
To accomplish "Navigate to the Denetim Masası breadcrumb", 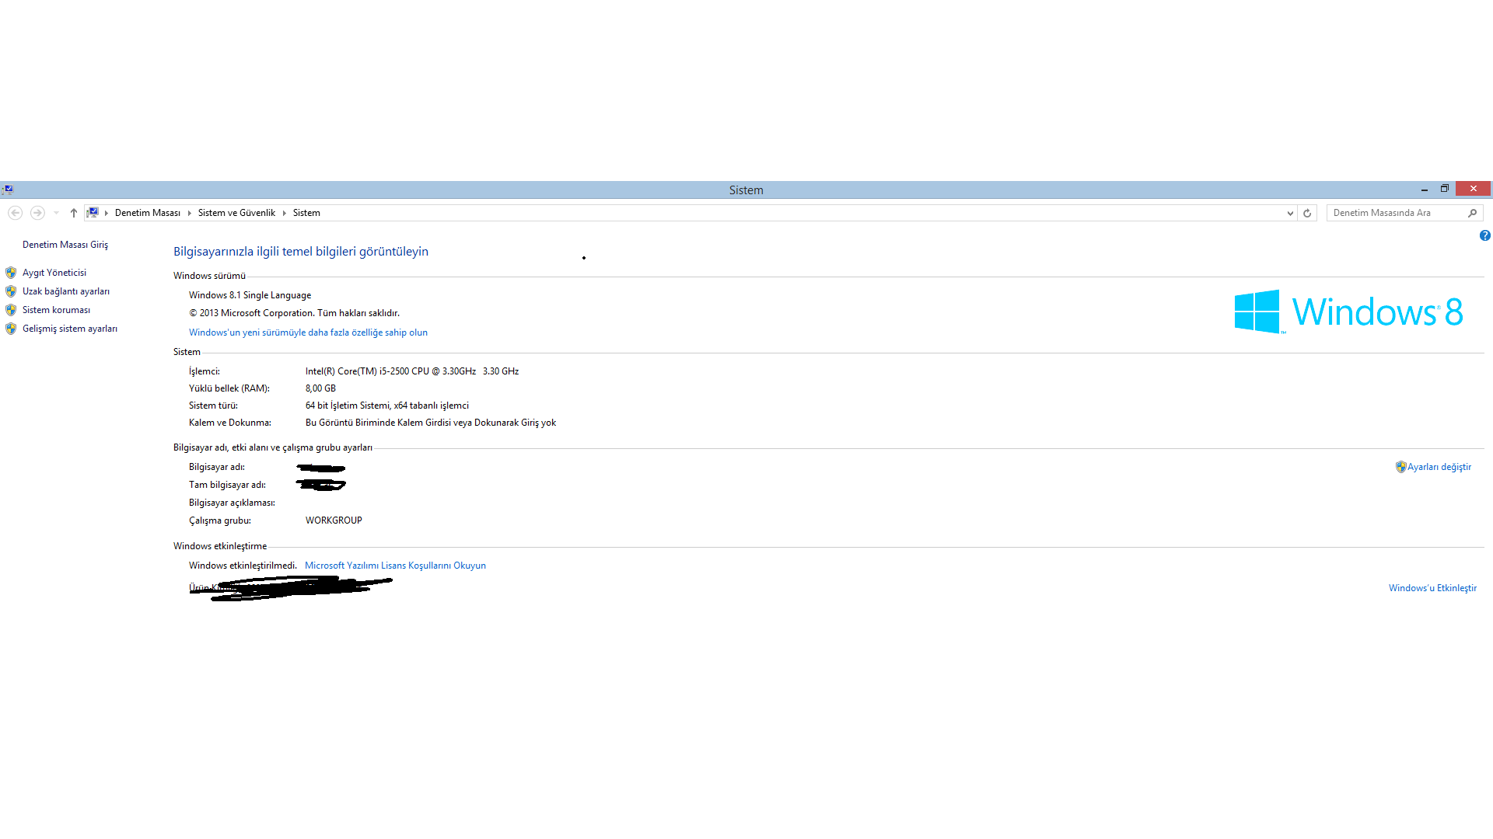I will pos(147,213).
